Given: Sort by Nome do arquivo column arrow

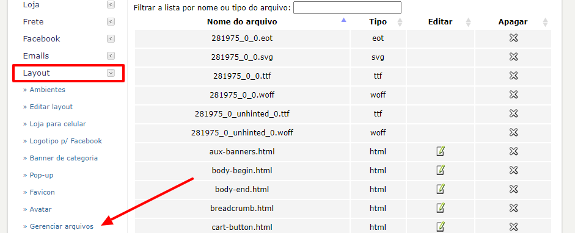Looking at the screenshot, I should click(x=343, y=20).
